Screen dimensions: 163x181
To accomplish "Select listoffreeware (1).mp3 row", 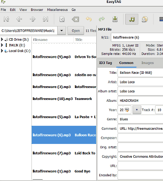I will pyautogui.click(x=64, y=171).
